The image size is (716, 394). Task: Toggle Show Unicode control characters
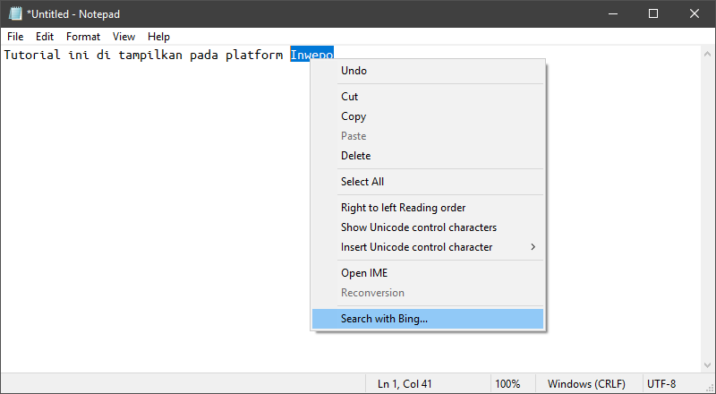pyautogui.click(x=418, y=227)
